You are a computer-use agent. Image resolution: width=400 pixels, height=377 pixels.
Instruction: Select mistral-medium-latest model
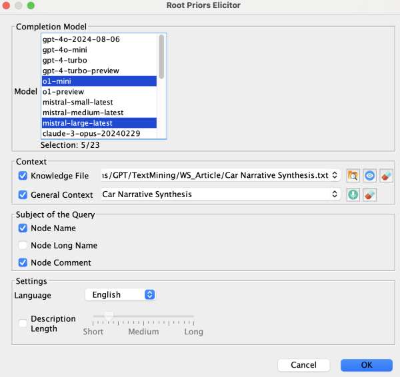(x=99, y=113)
